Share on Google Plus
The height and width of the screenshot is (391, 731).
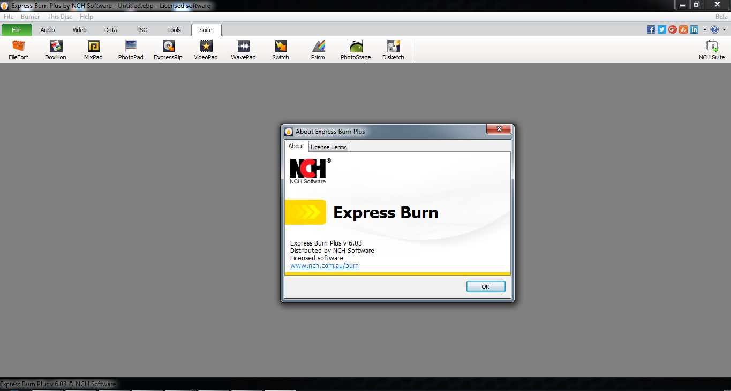(x=673, y=30)
